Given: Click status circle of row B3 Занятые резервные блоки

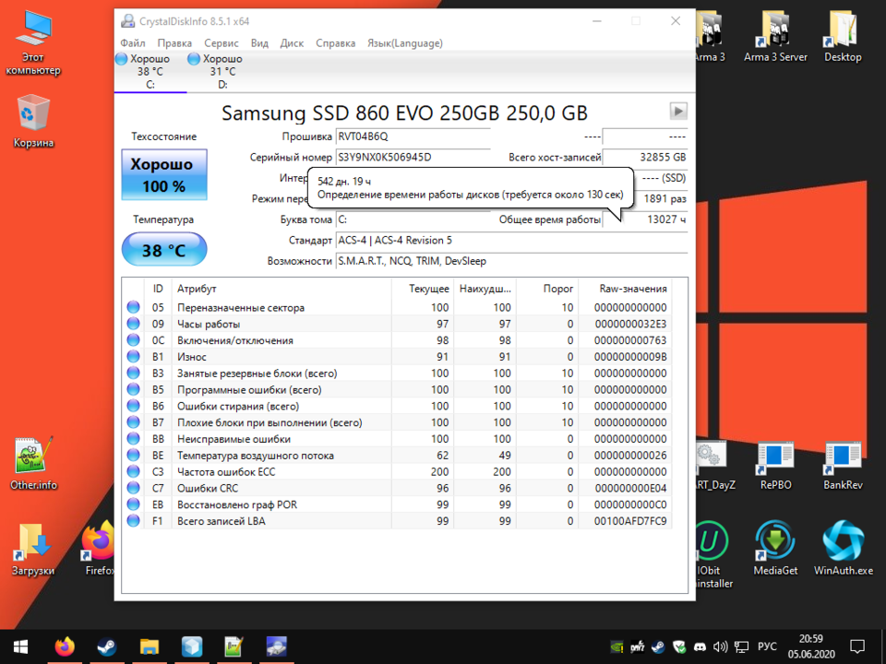Looking at the screenshot, I should [133, 373].
